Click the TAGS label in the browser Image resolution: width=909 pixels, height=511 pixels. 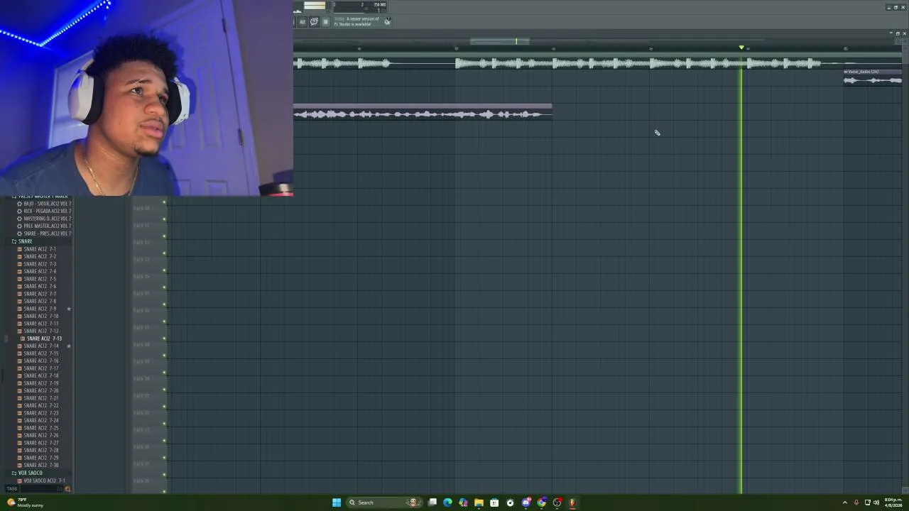coord(12,488)
